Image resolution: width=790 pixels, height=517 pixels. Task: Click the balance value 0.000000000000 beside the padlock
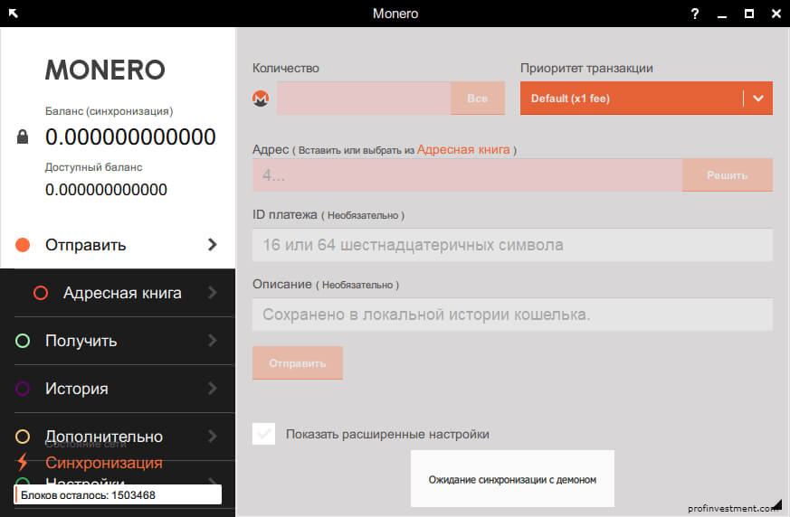130,136
